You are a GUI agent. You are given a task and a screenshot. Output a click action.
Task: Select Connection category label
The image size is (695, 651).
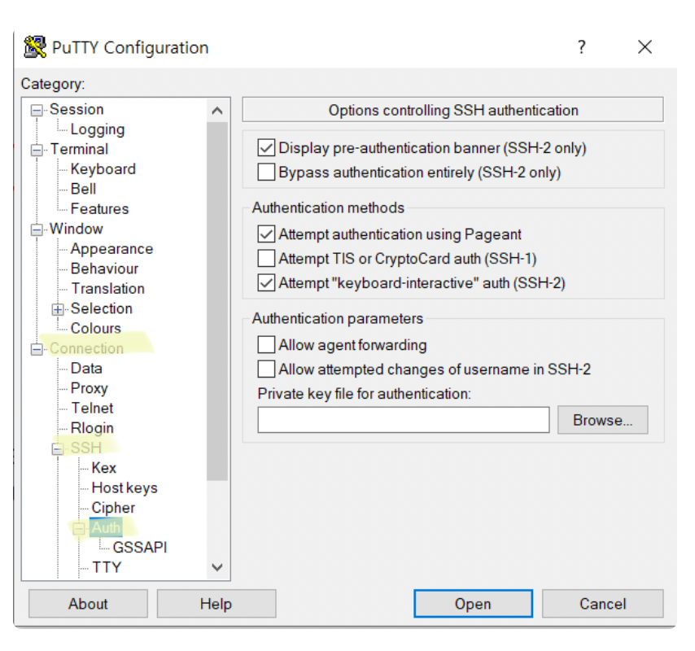click(86, 348)
